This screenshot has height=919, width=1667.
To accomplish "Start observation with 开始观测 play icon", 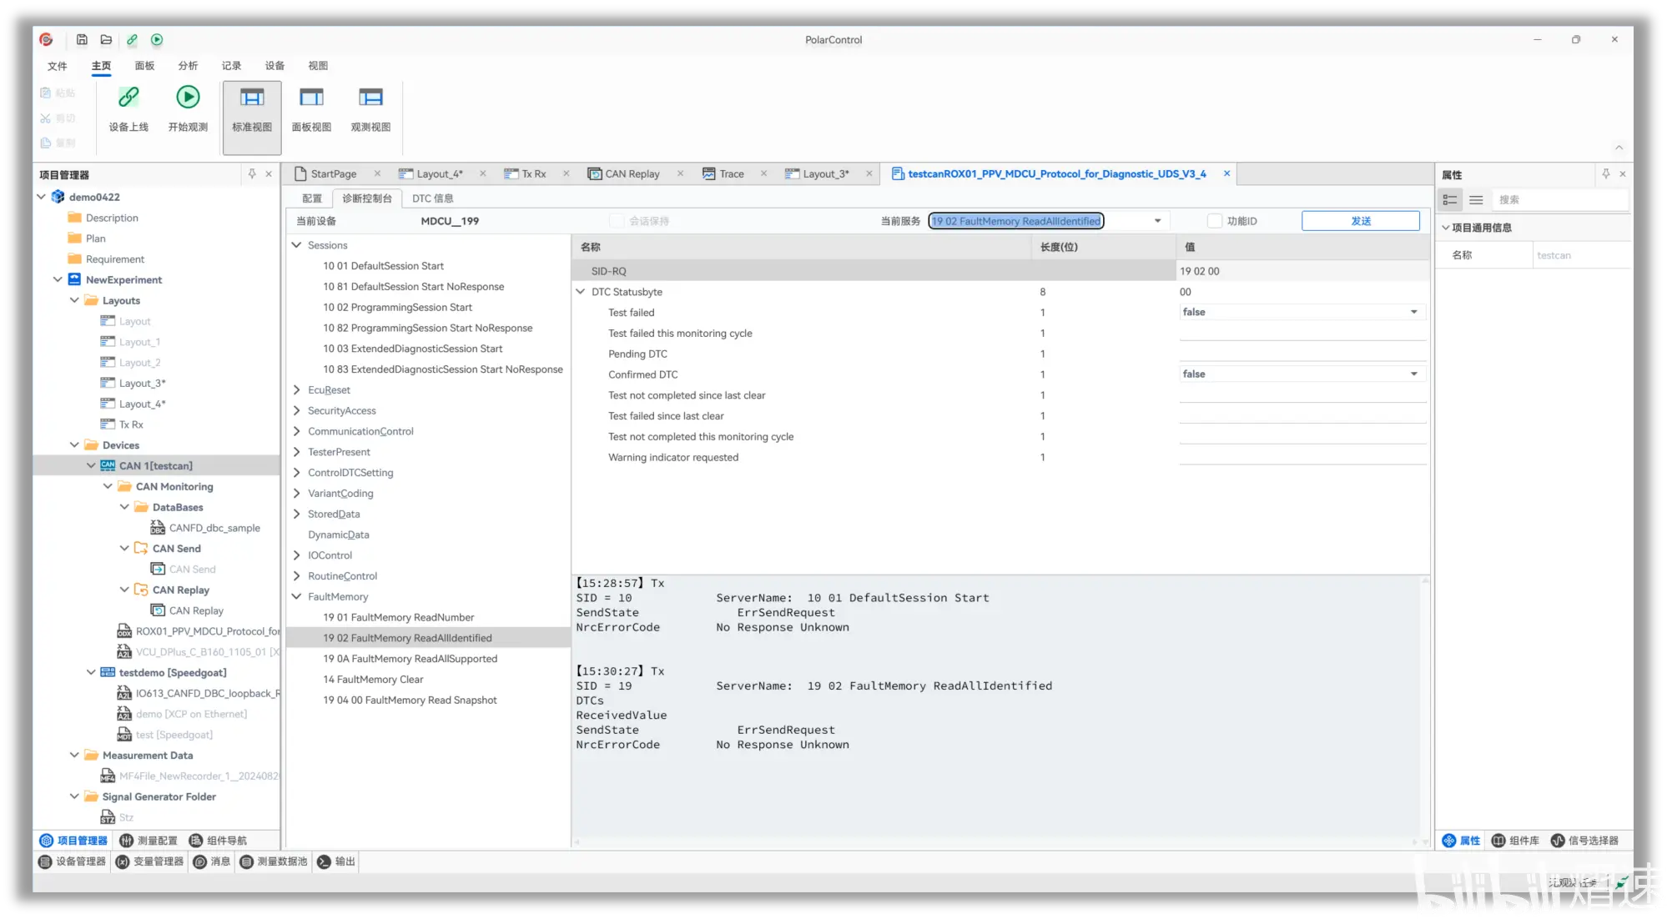I will point(188,98).
